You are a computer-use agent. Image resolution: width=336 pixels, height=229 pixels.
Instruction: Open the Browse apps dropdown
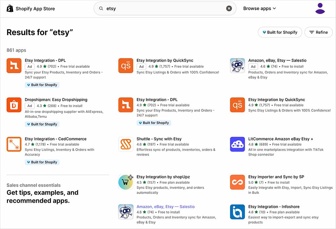[260, 8]
